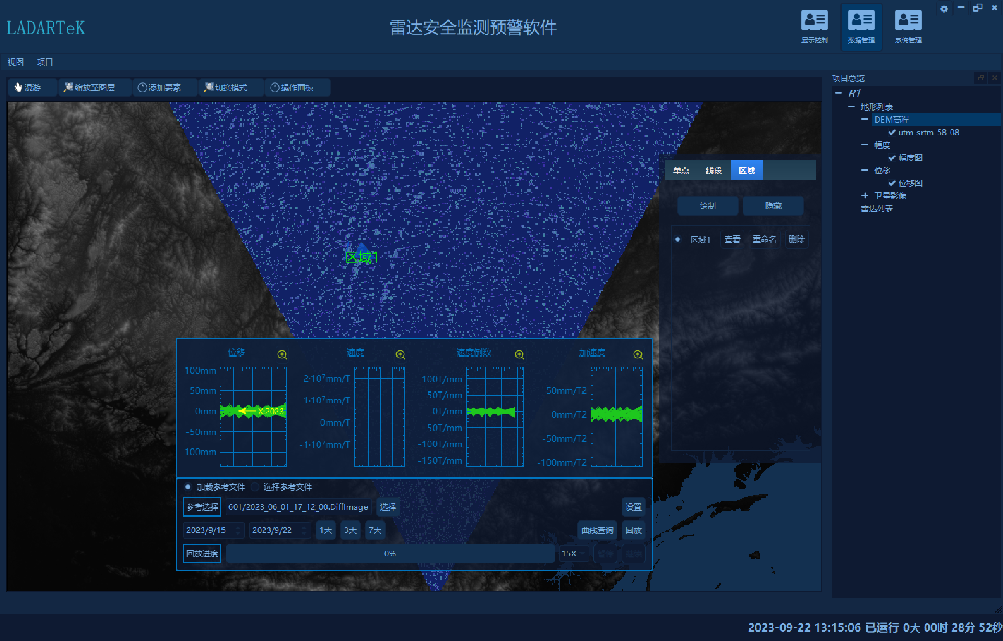Click the 回放进度 progress bar at 0%
The width and height of the screenshot is (1003, 641).
(x=390, y=554)
